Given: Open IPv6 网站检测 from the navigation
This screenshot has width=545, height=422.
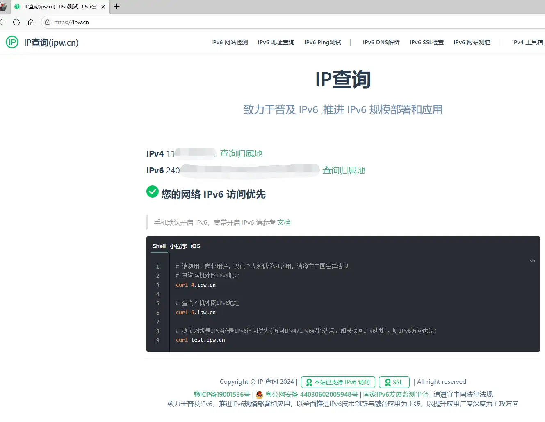Looking at the screenshot, I should click(x=229, y=42).
